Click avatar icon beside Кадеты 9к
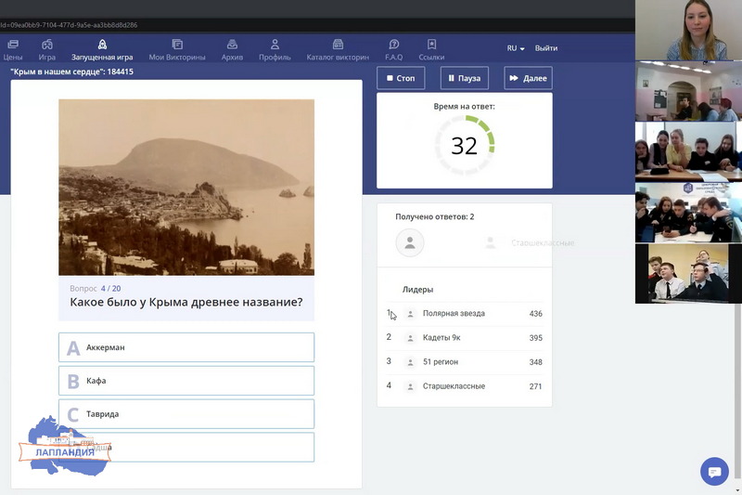The width and height of the screenshot is (742, 495). pyautogui.click(x=411, y=338)
